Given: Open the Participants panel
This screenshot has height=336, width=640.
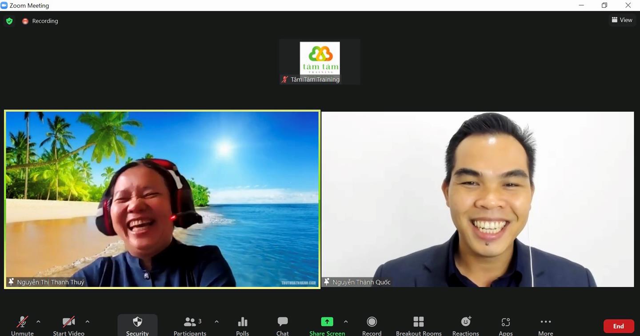Looking at the screenshot, I should (190, 325).
